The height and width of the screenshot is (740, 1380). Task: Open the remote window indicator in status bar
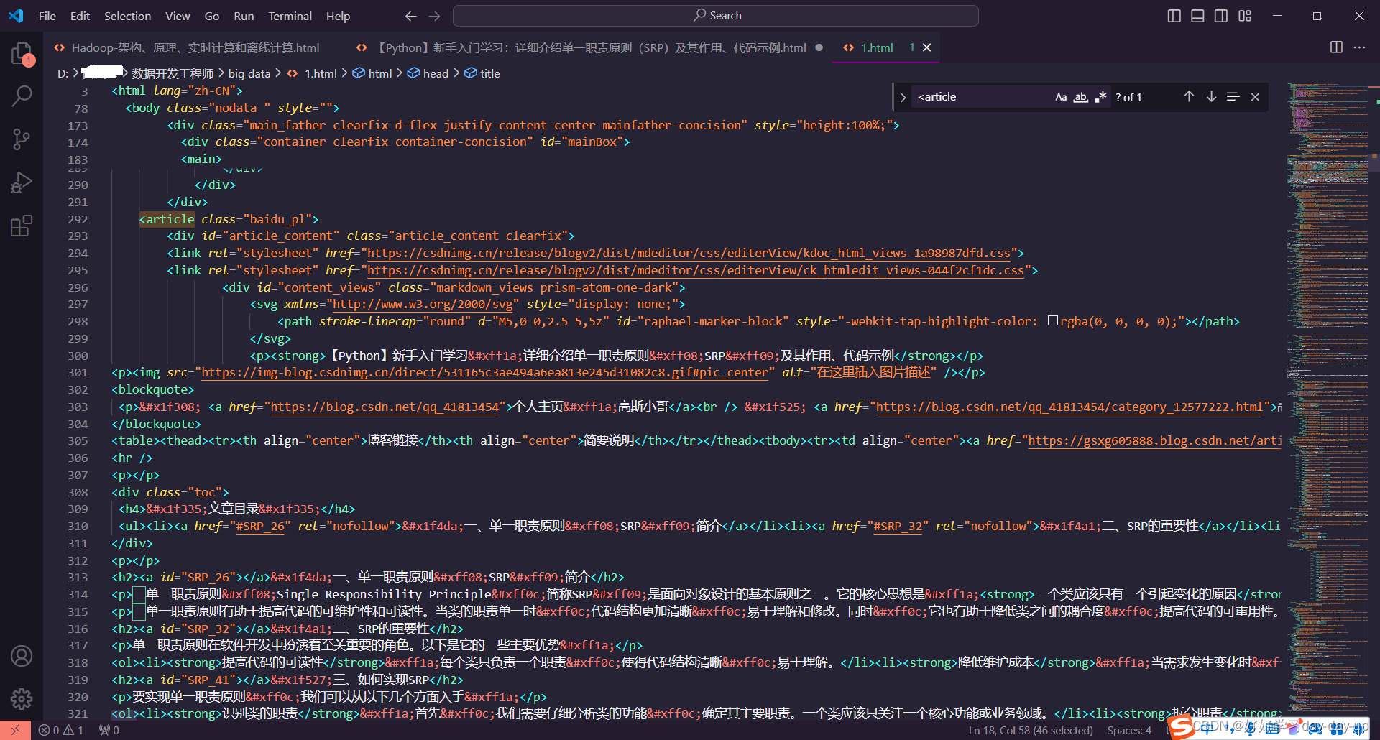pyautogui.click(x=15, y=730)
